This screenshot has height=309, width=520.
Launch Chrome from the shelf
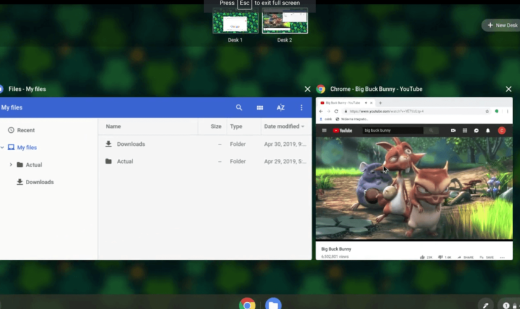click(248, 304)
